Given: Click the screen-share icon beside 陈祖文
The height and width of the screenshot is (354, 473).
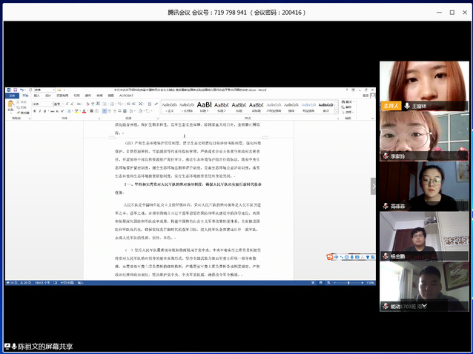Looking at the screenshot, I should 7,347.
